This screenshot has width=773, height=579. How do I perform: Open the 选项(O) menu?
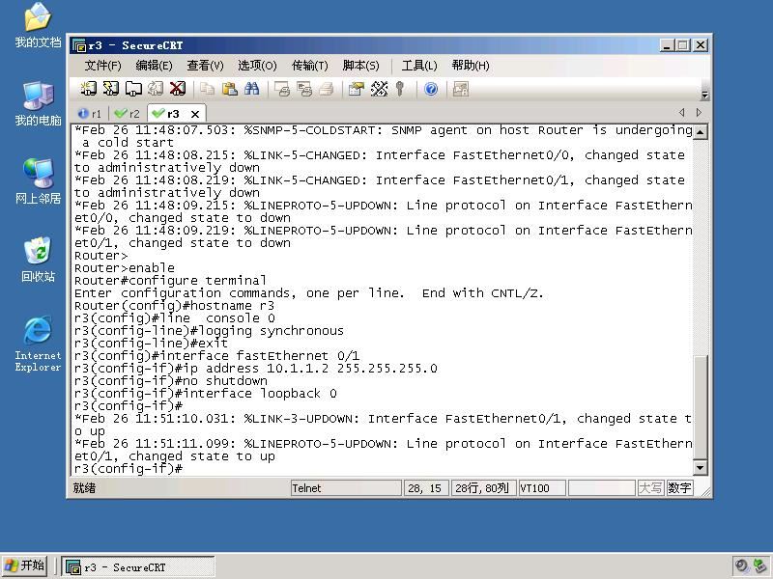pyautogui.click(x=257, y=66)
